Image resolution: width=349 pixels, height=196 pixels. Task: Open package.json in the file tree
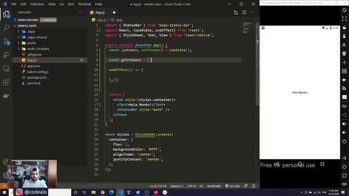point(37,77)
